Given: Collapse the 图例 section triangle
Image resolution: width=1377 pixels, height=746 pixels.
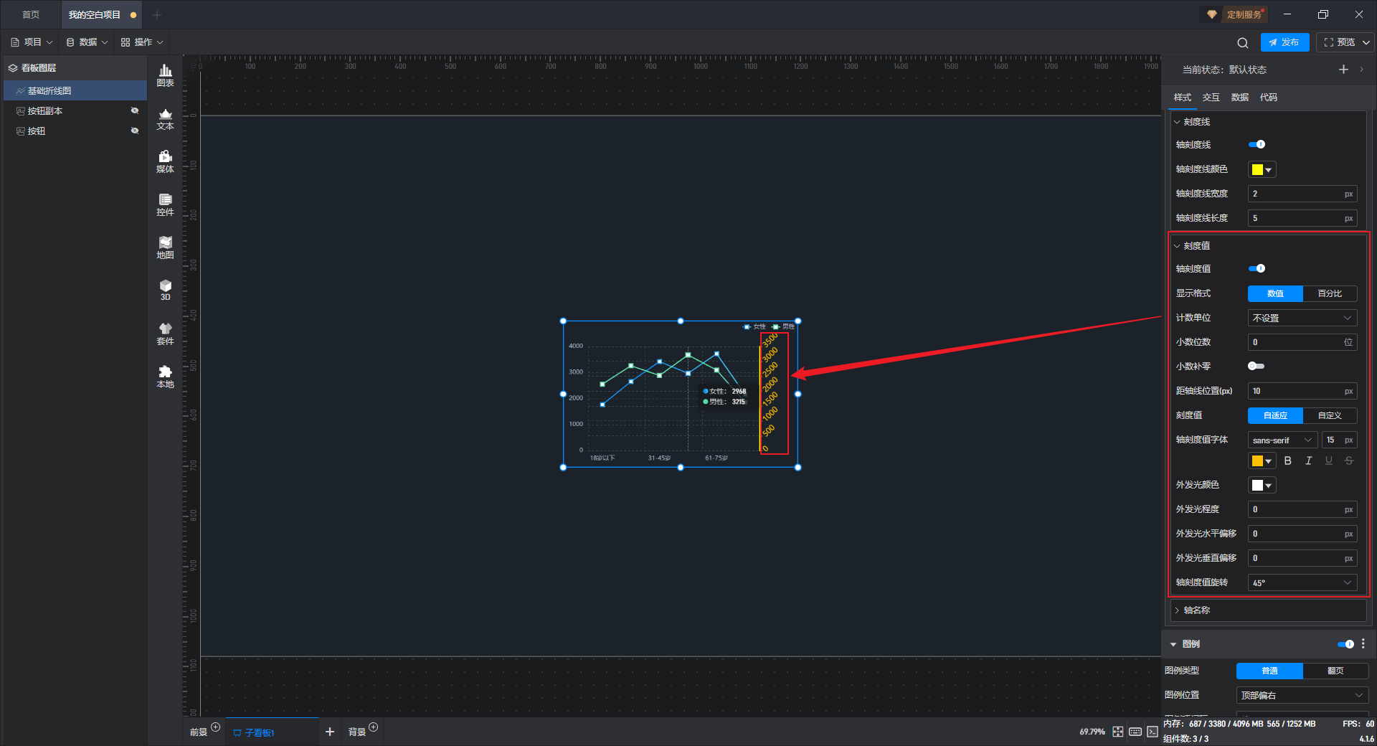Looking at the screenshot, I should coord(1173,644).
